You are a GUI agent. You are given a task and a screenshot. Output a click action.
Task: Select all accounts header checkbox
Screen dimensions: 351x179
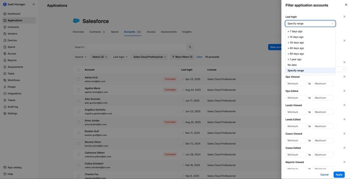tap(78, 70)
